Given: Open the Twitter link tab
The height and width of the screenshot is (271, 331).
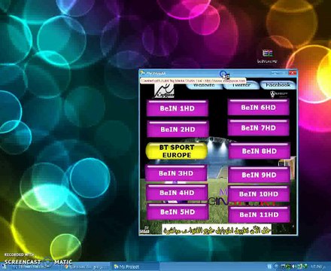Looking at the screenshot, I should (x=241, y=86).
